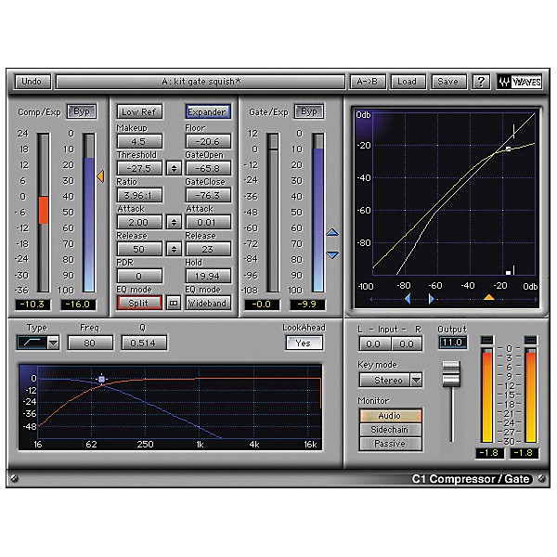Click the Gate/Exp input level meter

tap(318, 213)
